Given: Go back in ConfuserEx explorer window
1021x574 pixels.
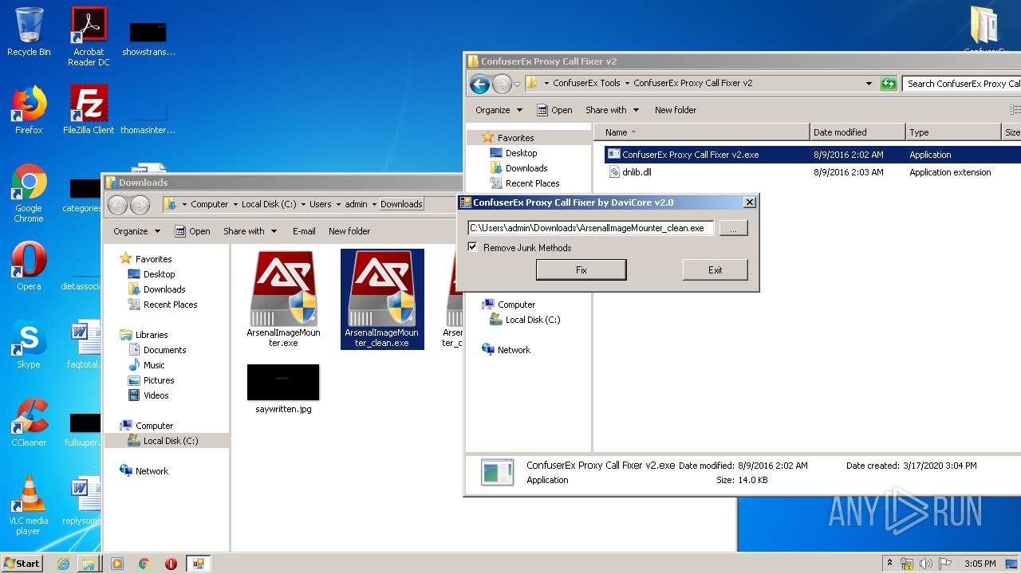Looking at the screenshot, I should [479, 83].
